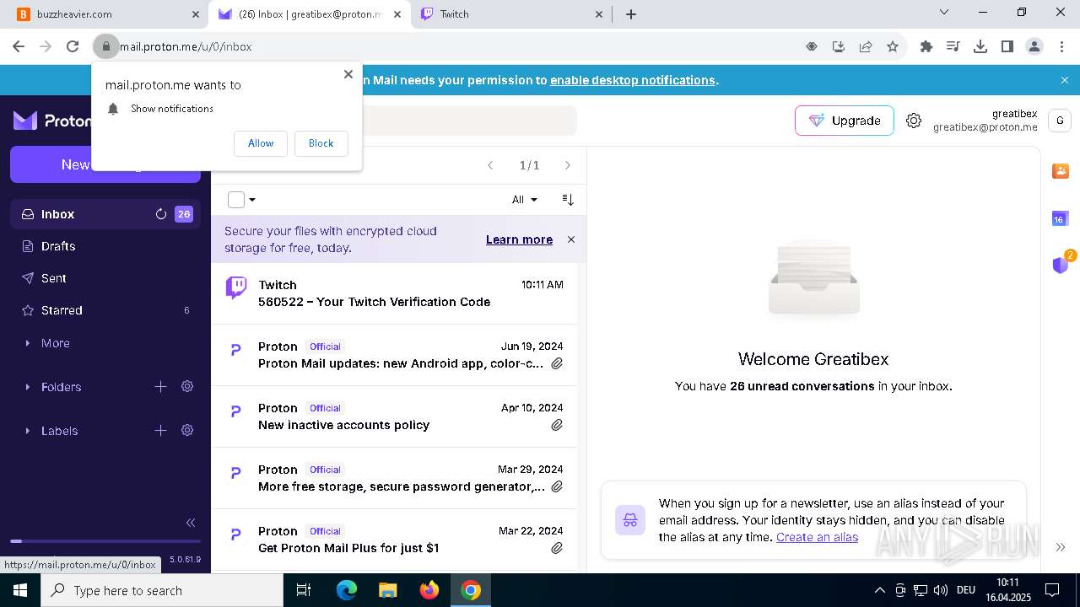Viewport: 1080px width, 607px height.
Task: Open Chrome tab search dropdown
Action: [944, 13]
